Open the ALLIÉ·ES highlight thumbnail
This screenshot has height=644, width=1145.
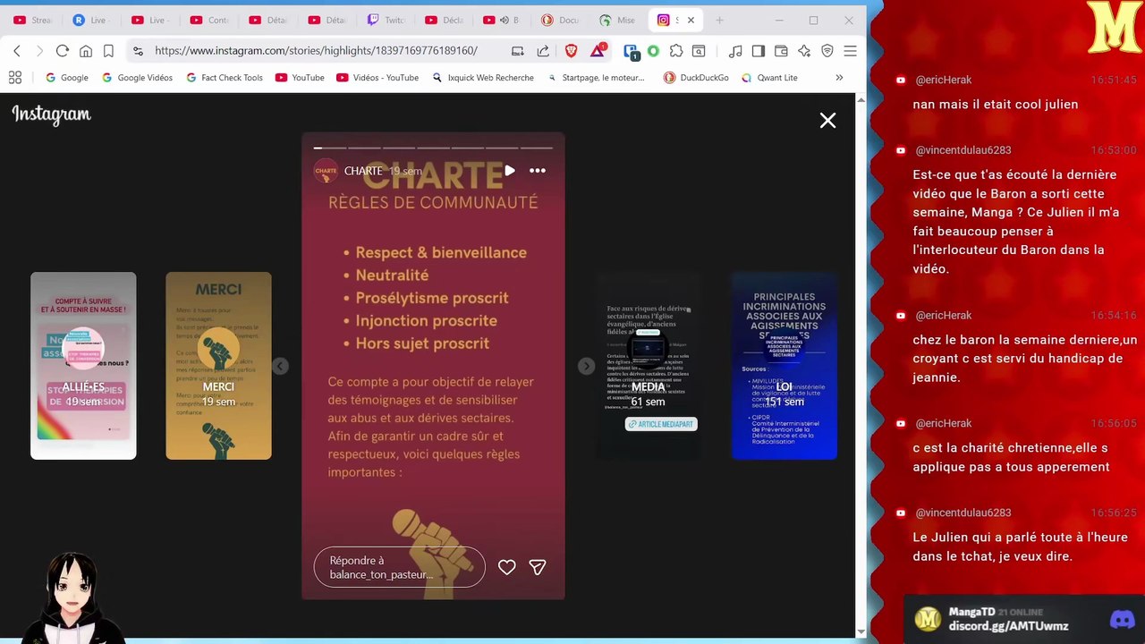coord(83,366)
